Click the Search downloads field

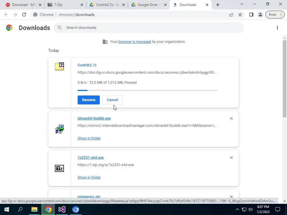(x=149, y=28)
